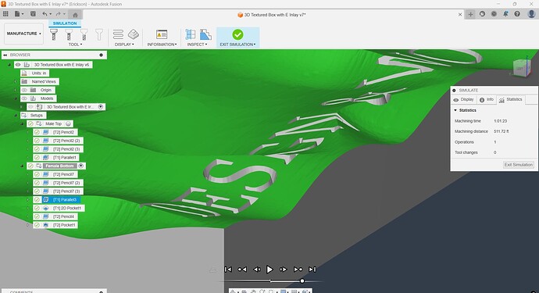
Task: Click the Display stock cube icon
Action: click(x=134, y=34)
